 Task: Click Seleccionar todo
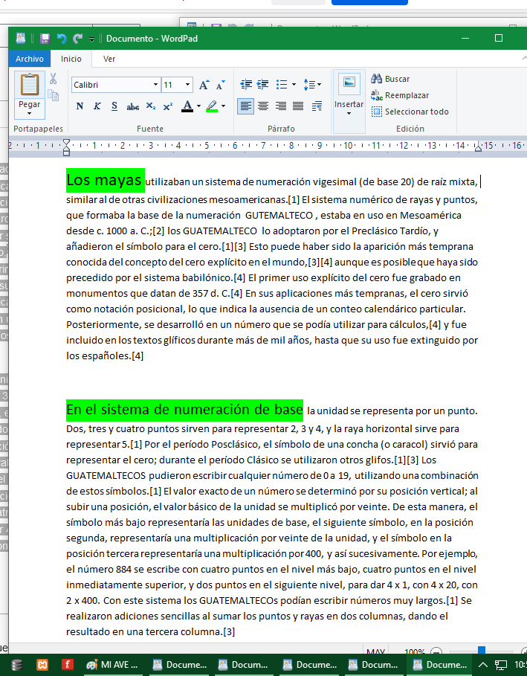point(410,112)
